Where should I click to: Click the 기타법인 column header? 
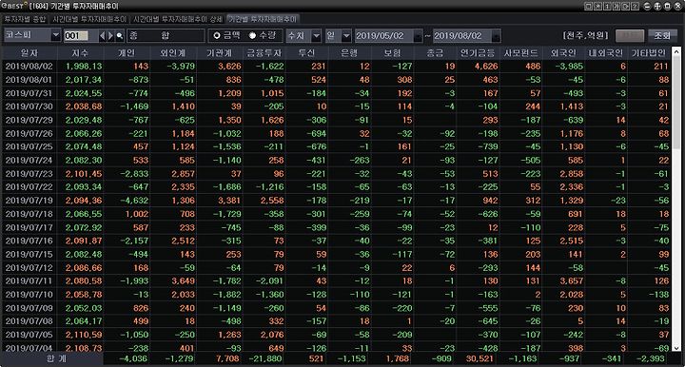point(649,53)
